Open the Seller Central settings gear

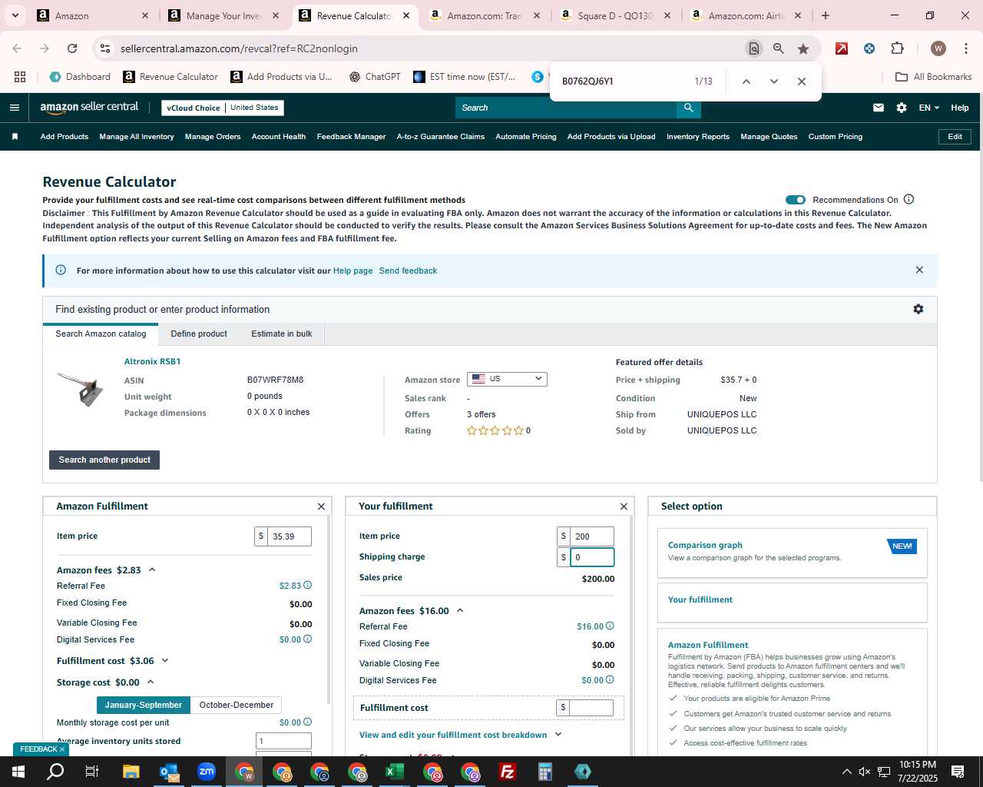point(902,108)
